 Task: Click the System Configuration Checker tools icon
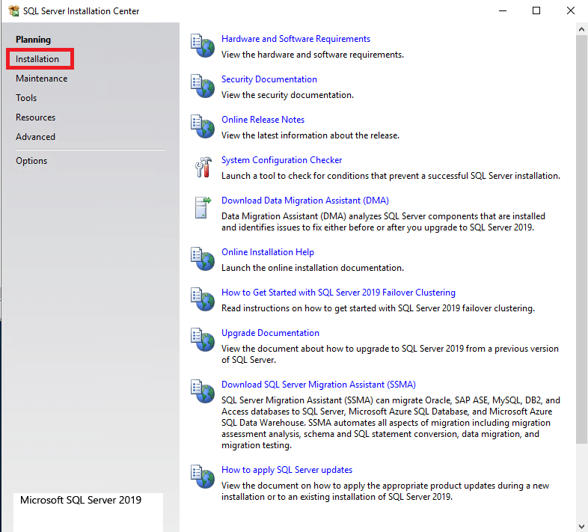pyautogui.click(x=203, y=167)
